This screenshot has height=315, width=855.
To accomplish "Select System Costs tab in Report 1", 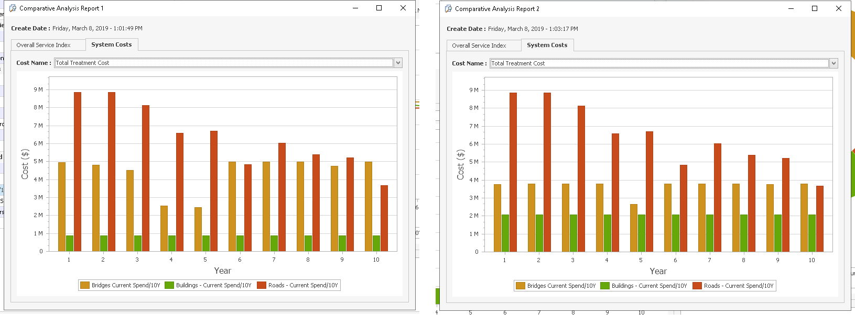I will coord(111,44).
